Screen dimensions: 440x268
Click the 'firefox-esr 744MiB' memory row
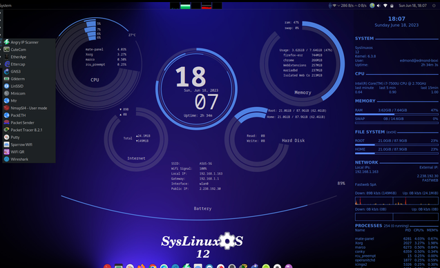point(303,55)
